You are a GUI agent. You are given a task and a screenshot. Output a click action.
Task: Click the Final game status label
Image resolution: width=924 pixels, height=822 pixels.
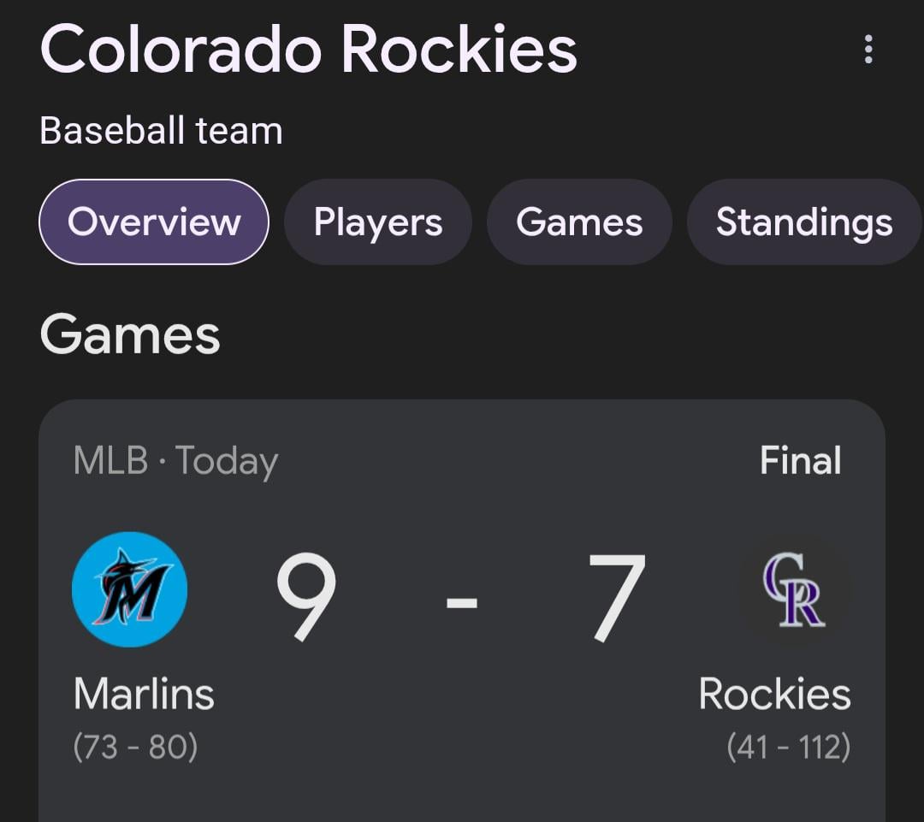click(800, 461)
